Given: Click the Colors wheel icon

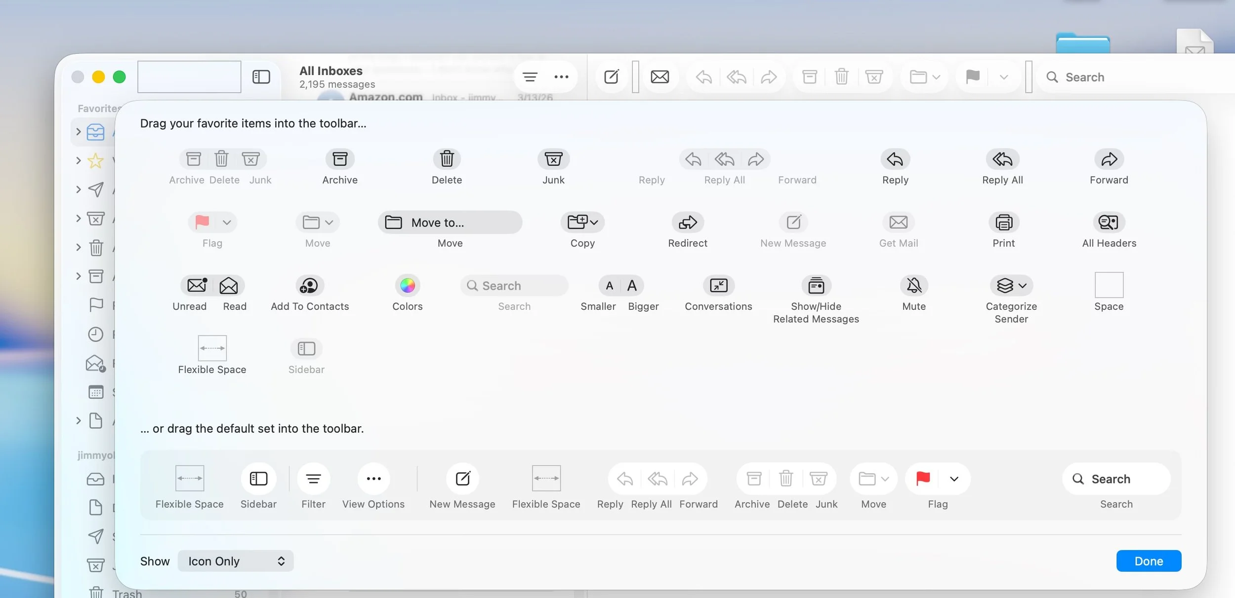Looking at the screenshot, I should 408,286.
